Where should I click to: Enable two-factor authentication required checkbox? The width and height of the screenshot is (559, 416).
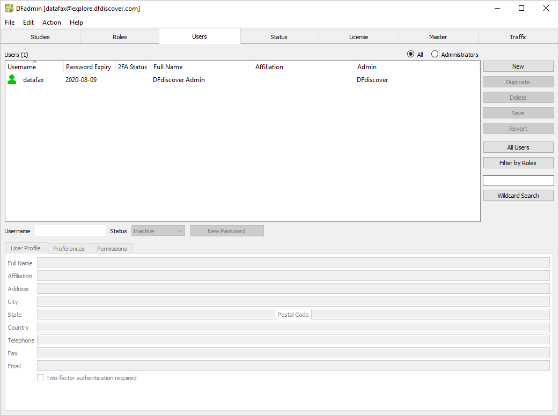[x=41, y=378]
